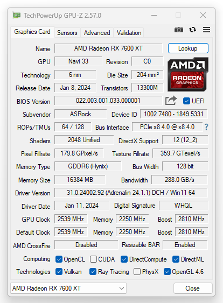Image resolution: width=223 pixels, height=303 pixels.
Task: Switch to the Sensors tab
Action: (x=67, y=33)
